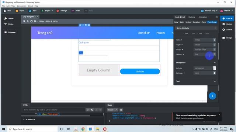Screen dimensions: 236x132
Task: Click the Width value field
Action: point(203,40)
